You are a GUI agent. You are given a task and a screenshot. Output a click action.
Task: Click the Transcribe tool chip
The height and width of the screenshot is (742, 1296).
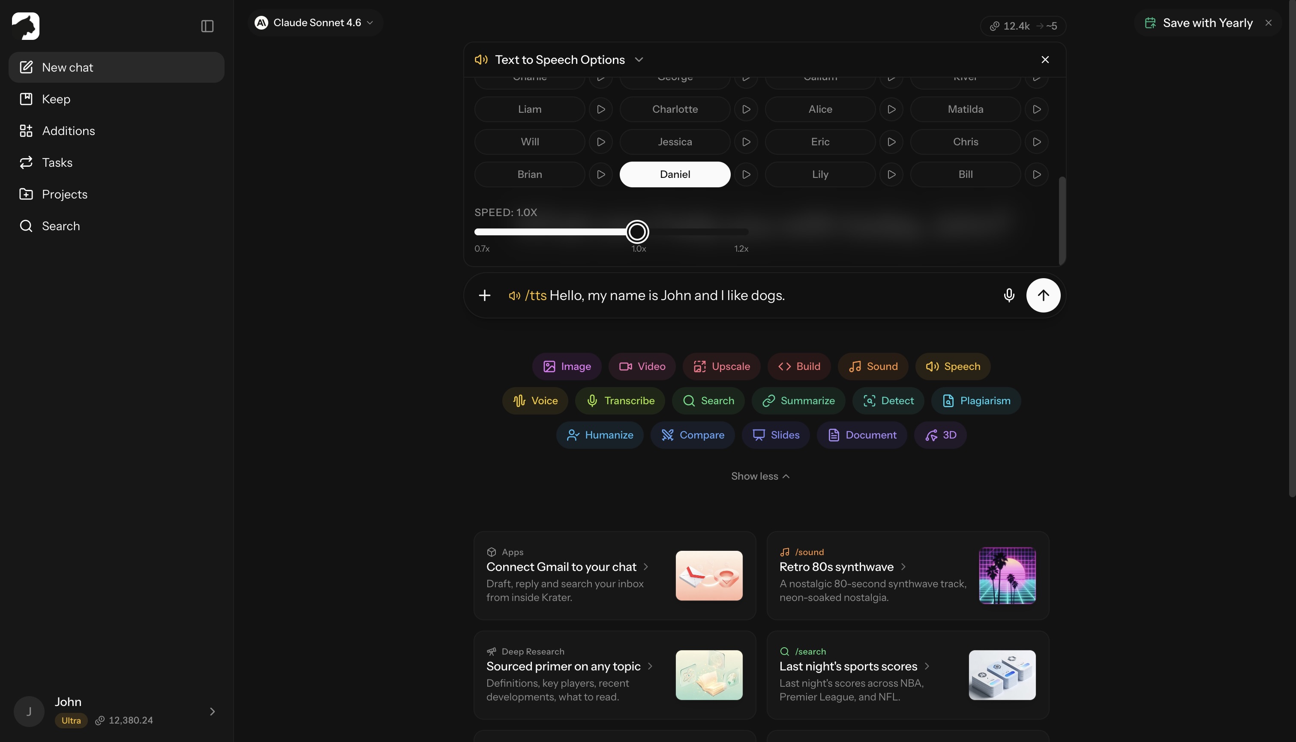pyautogui.click(x=619, y=400)
